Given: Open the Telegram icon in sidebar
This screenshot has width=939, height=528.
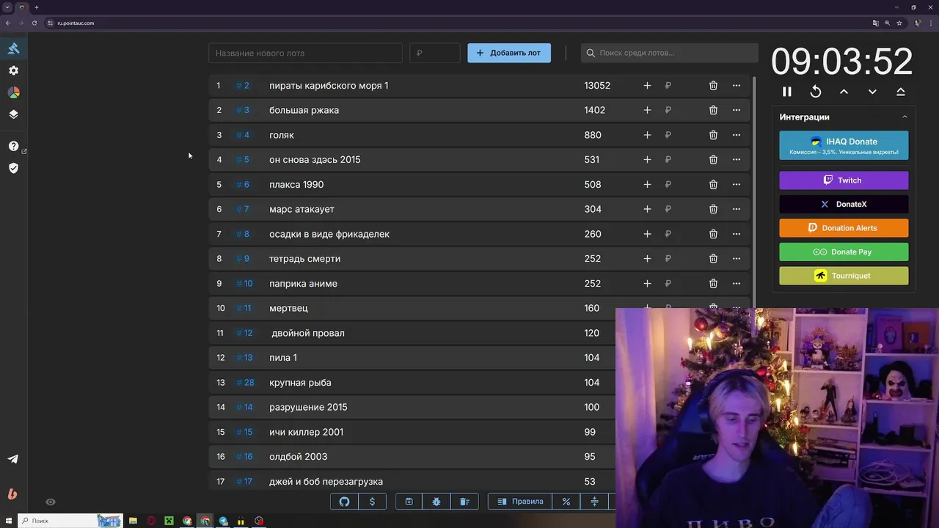Looking at the screenshot, I should click(x=13, y=459).
